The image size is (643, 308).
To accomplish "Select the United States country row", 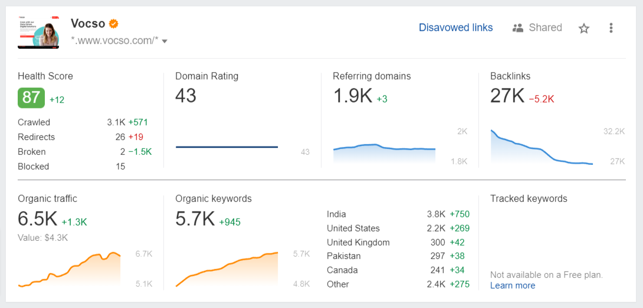I will pyautogui.click(x=398, y=228).
